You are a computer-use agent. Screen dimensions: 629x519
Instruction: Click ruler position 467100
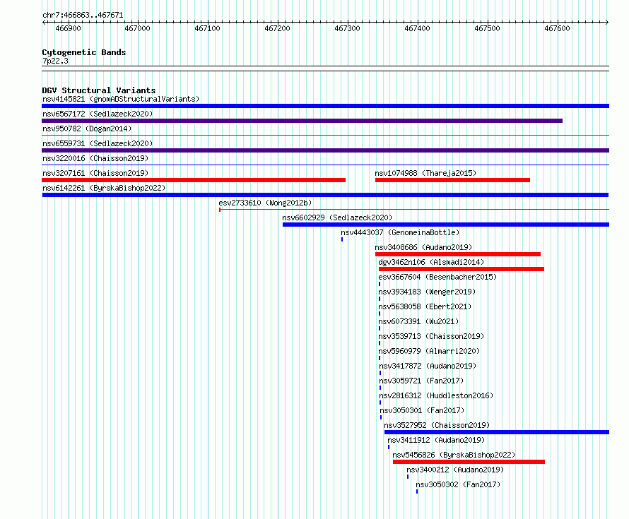click(207, 28)
